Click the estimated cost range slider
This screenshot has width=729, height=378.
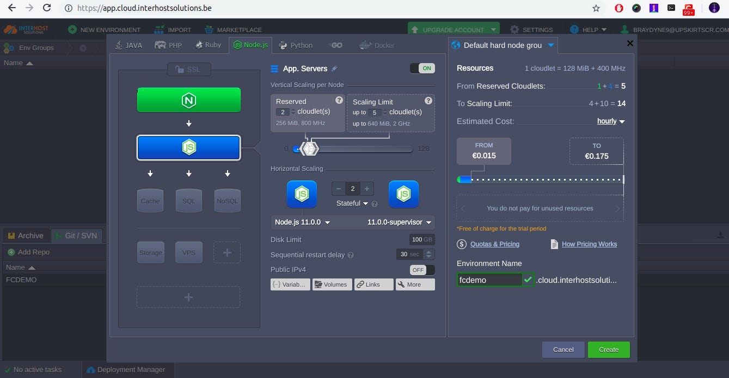coord(540,179)
